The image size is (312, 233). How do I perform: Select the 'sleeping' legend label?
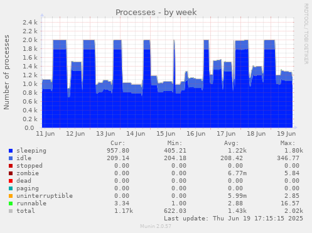(x=31, y=151)
